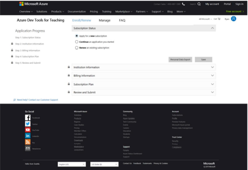248x170 pixels.
Task: Open the RSS feed icon
Action: click(x=28, y=142)
